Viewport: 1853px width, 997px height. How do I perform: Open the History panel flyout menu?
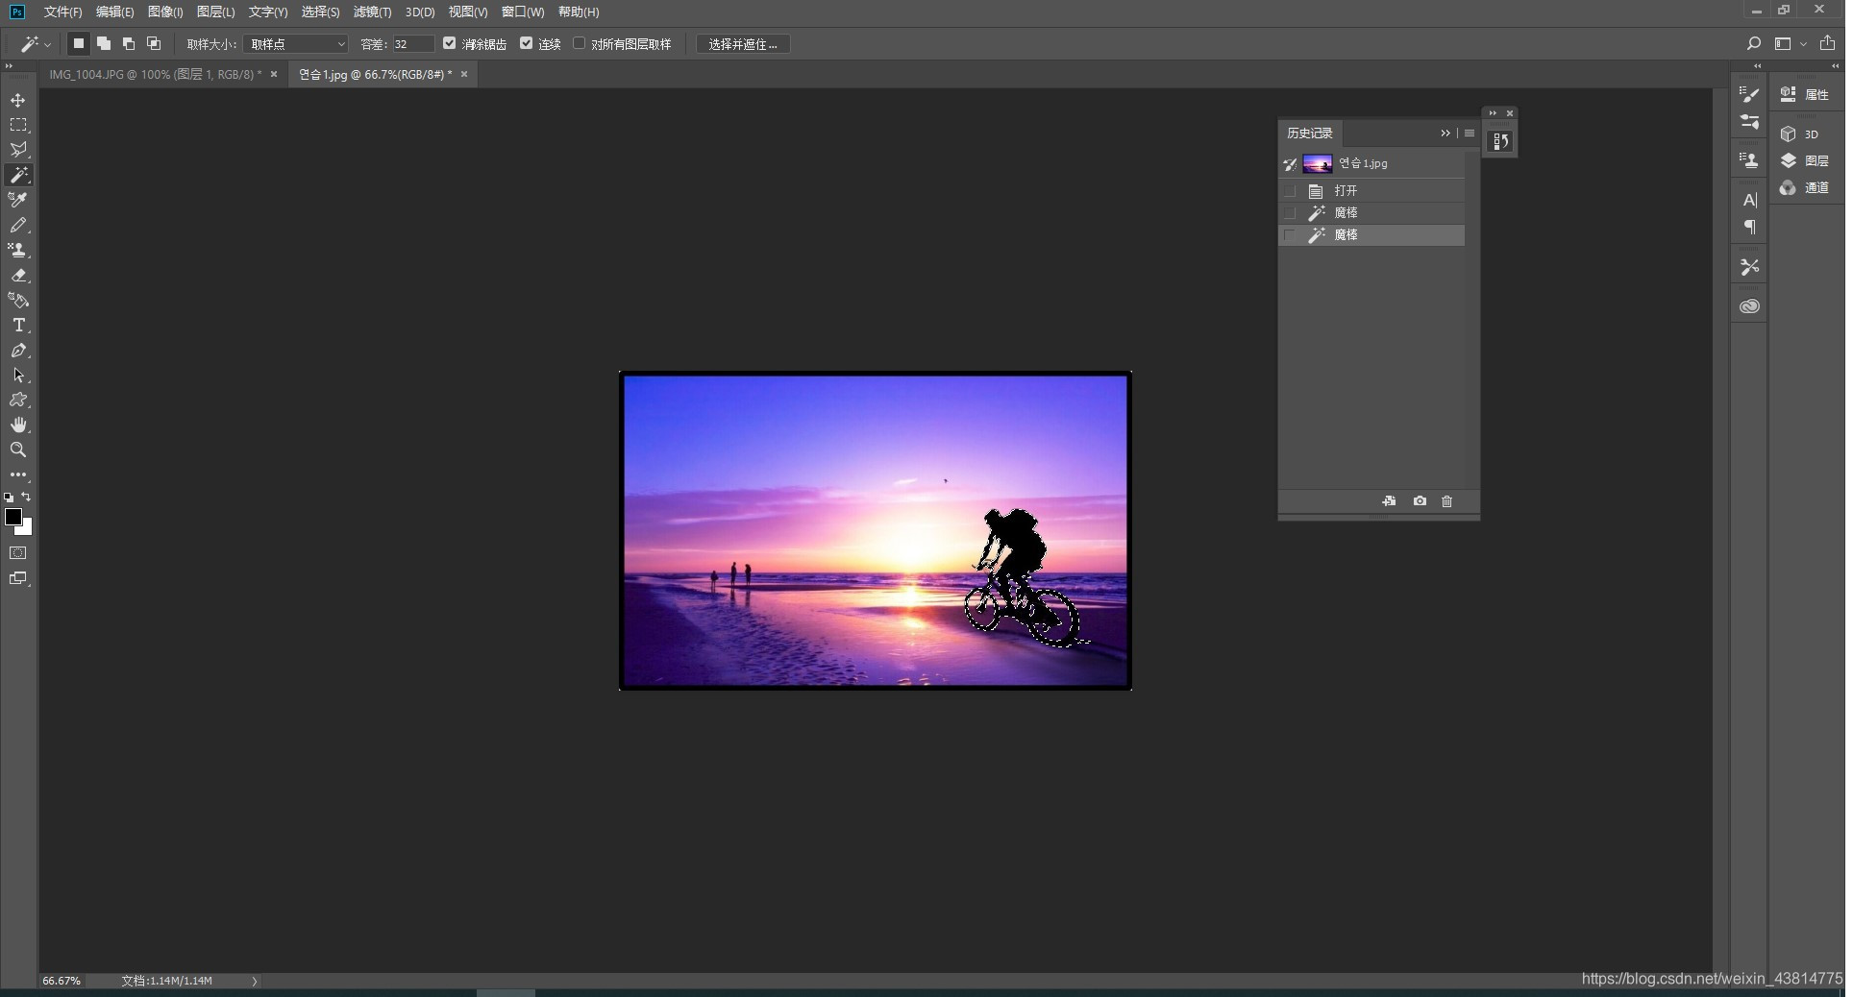coord(1470,134)
